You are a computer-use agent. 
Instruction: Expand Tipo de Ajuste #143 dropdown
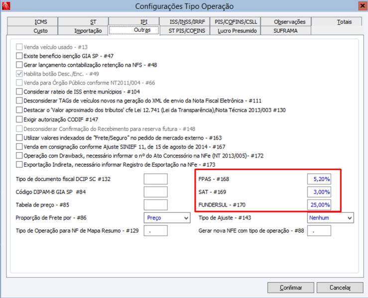point(330,218)
